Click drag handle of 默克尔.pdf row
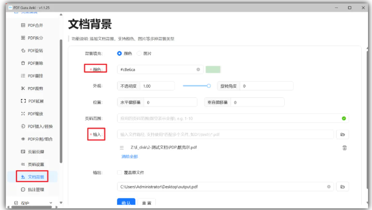Viewport: 372px width, 210px height. 122,148
